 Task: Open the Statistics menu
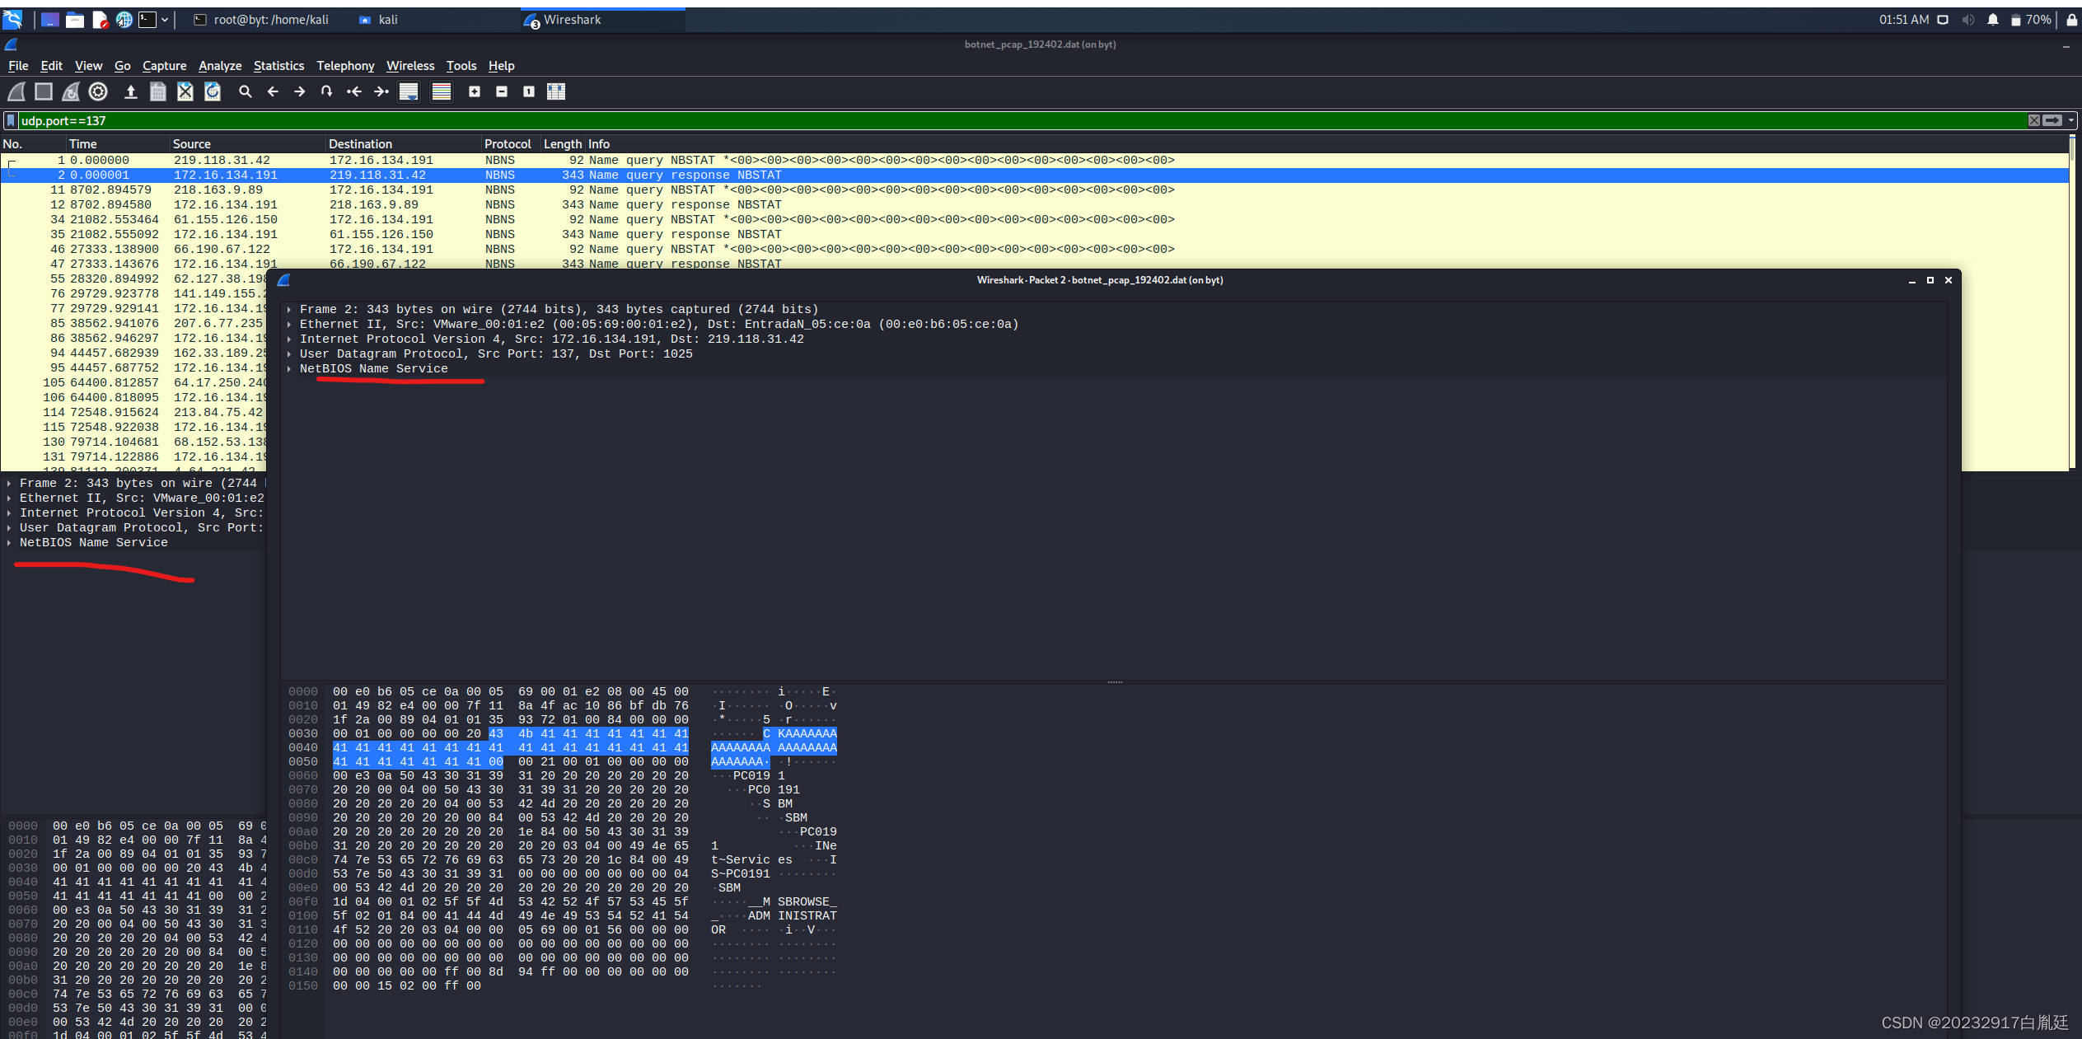point(278,66)
